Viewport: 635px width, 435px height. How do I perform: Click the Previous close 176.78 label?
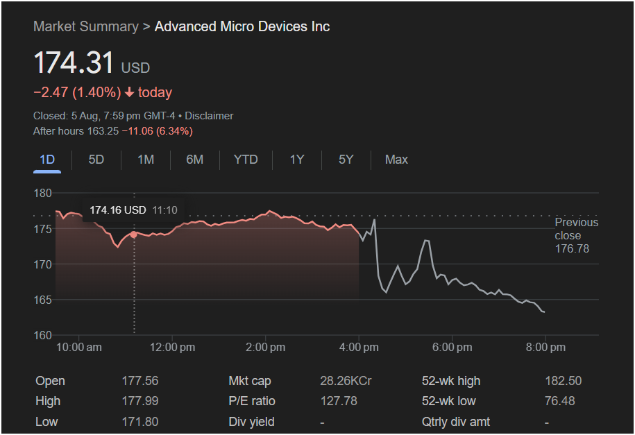[576, 235]
